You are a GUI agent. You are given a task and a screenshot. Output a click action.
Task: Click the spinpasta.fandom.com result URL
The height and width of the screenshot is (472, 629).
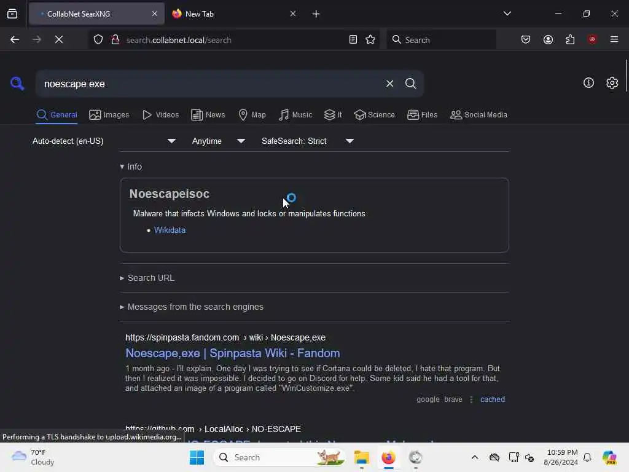(225, 337)
